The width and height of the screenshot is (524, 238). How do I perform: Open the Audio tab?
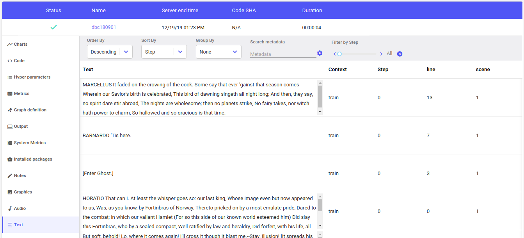tap(41, 208)
